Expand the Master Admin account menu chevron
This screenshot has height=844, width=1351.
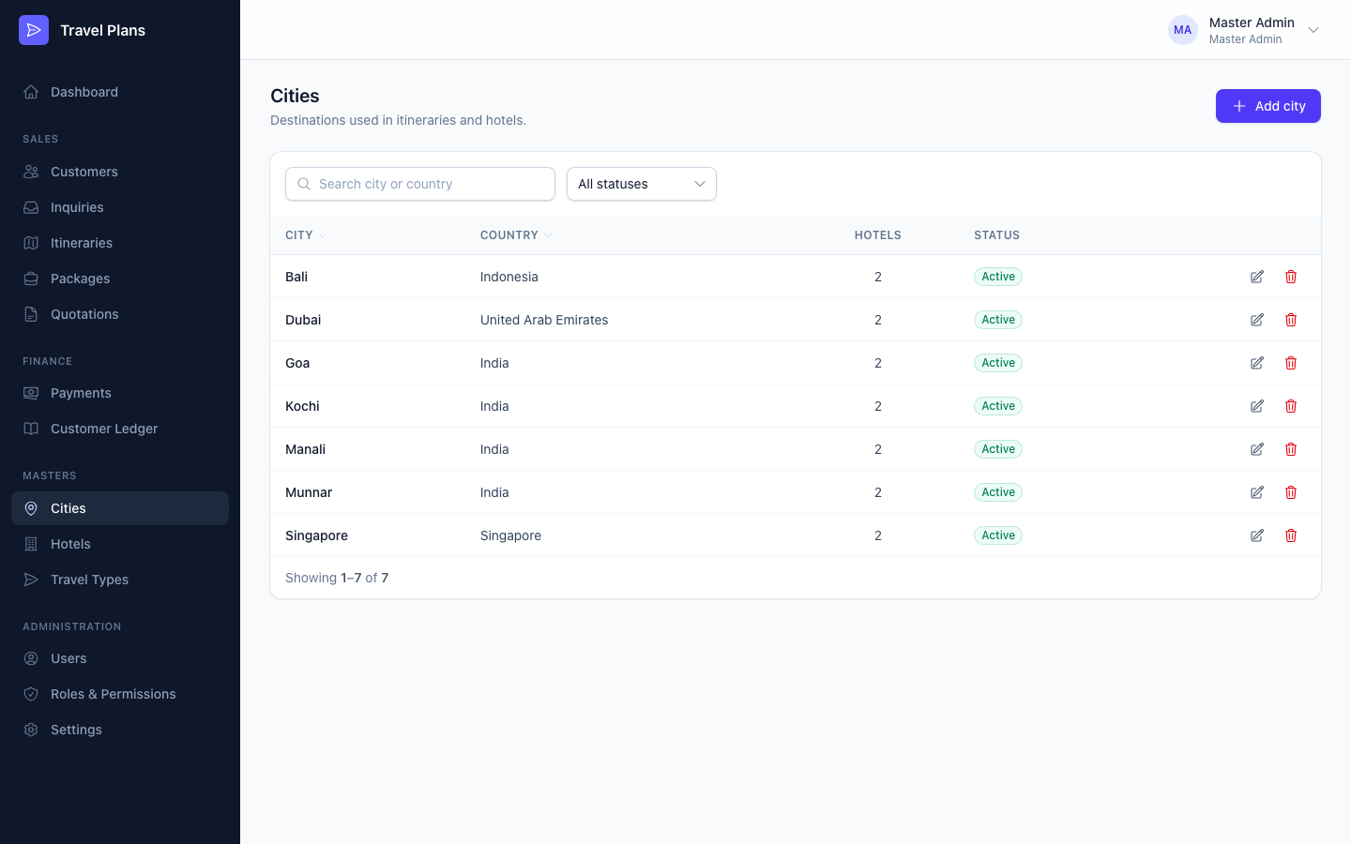(x=1313, y=30)
